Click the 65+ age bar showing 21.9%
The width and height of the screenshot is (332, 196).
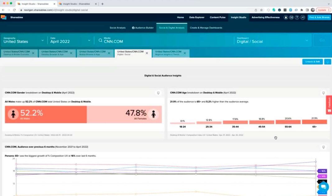(314, 122)
